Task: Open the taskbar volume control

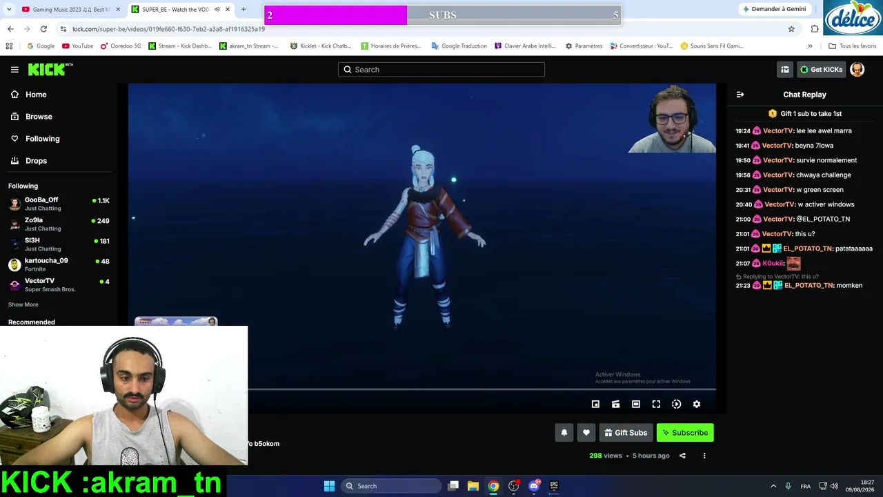Action: (834, 486)
